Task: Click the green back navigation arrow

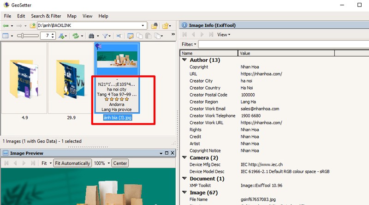Action: click(x=6, y=25)
